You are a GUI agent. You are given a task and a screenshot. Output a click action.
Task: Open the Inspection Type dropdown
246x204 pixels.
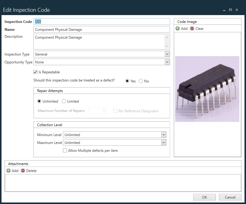click(x=166, y=54)
